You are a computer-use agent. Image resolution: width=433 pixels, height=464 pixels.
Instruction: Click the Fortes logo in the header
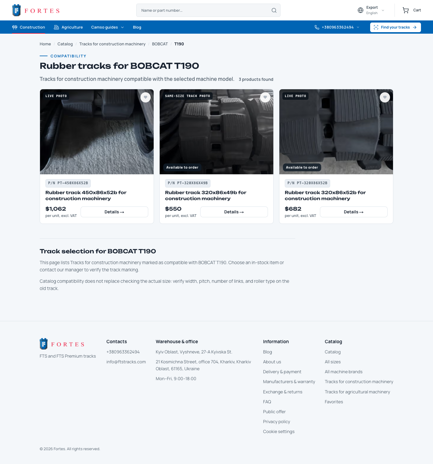[x=36, y=10]
